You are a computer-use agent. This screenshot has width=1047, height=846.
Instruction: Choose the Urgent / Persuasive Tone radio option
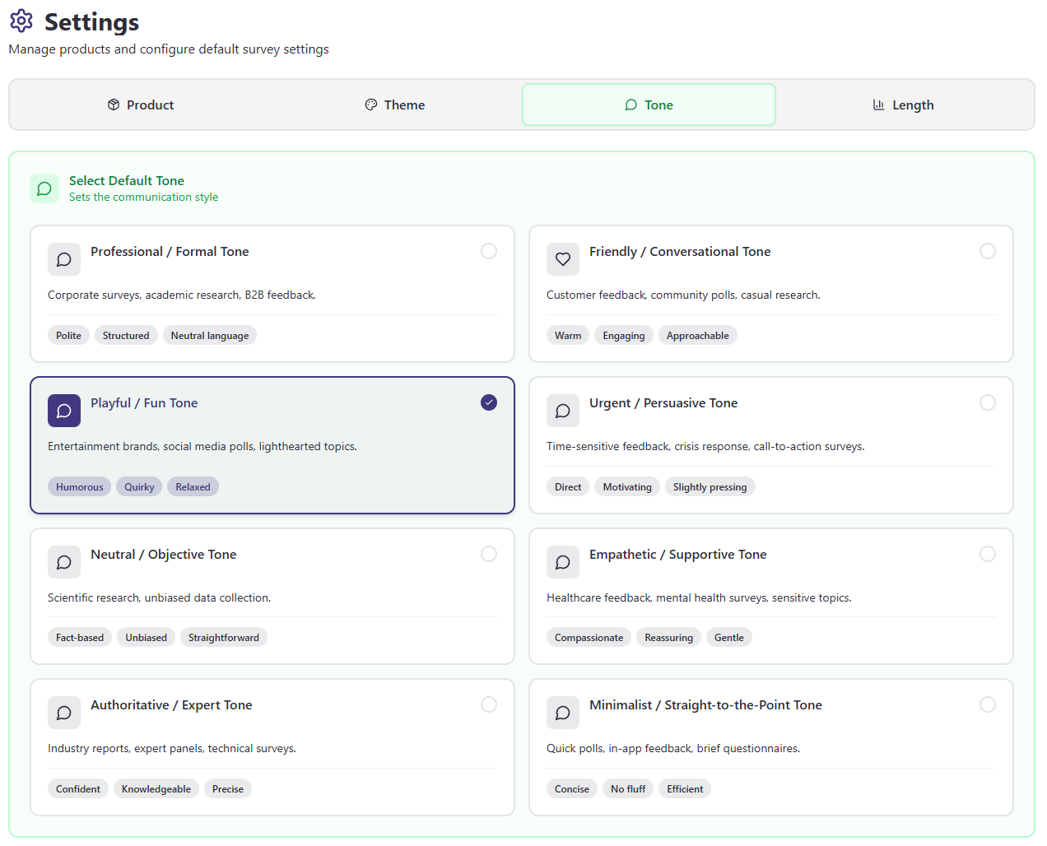pos(988,402)
